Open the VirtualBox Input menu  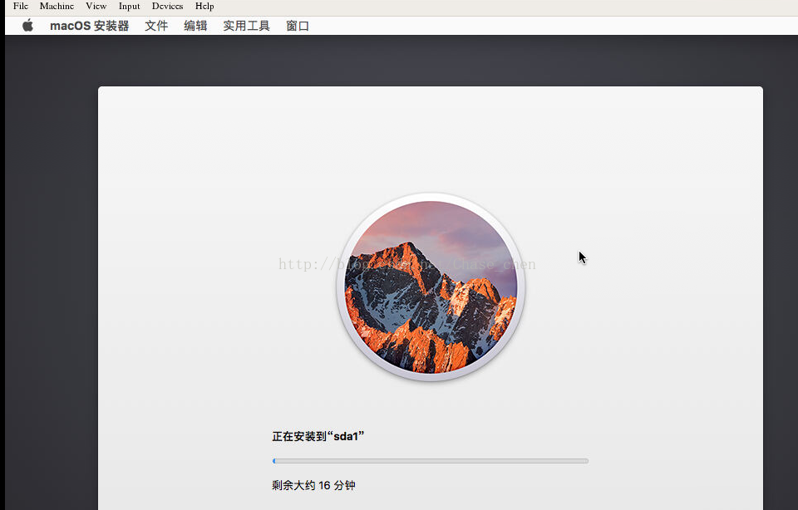[130, 6]
